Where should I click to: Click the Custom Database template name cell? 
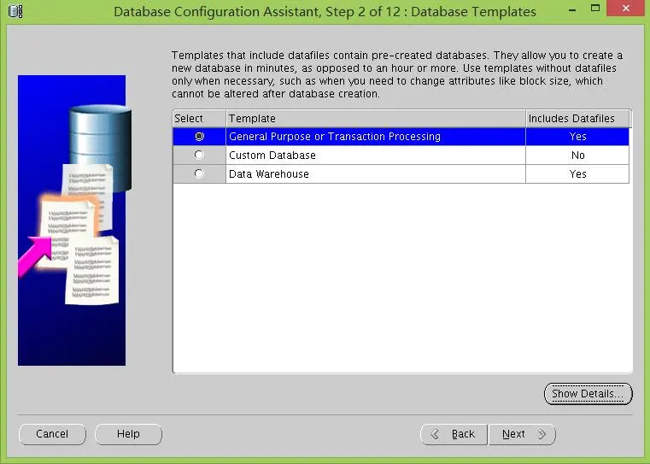click(376, 155)
